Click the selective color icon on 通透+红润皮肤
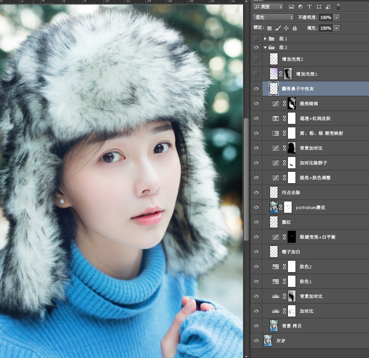The width and height of the screenshot is (369, 358). 276,119
